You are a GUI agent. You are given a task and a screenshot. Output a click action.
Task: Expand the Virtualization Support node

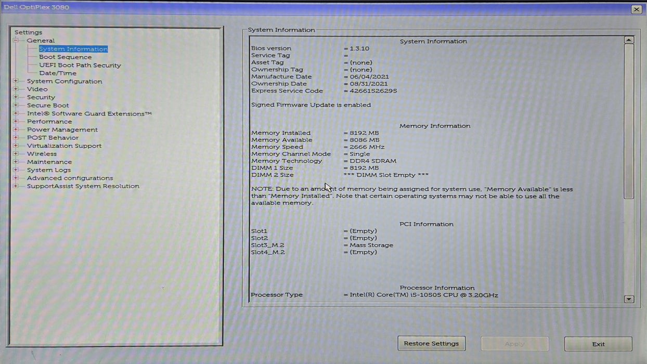(16, 146)
